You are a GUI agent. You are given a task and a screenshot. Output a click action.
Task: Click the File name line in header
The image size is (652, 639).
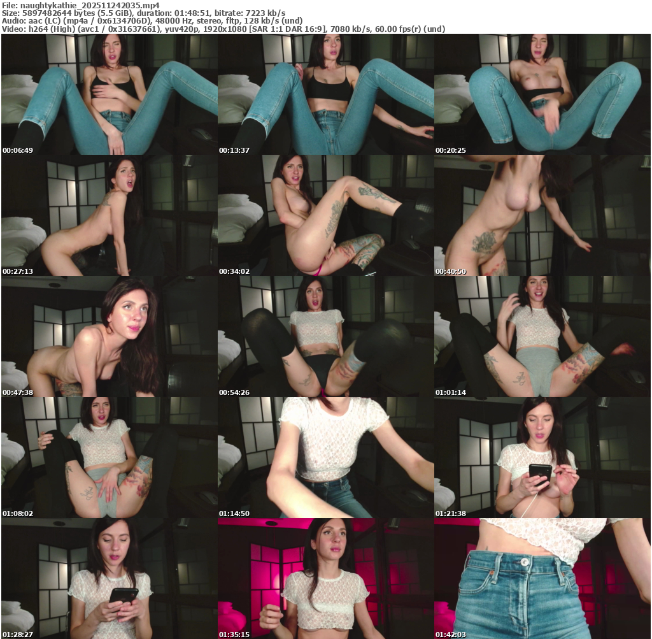pyautogui.click(x=80, y=4)
